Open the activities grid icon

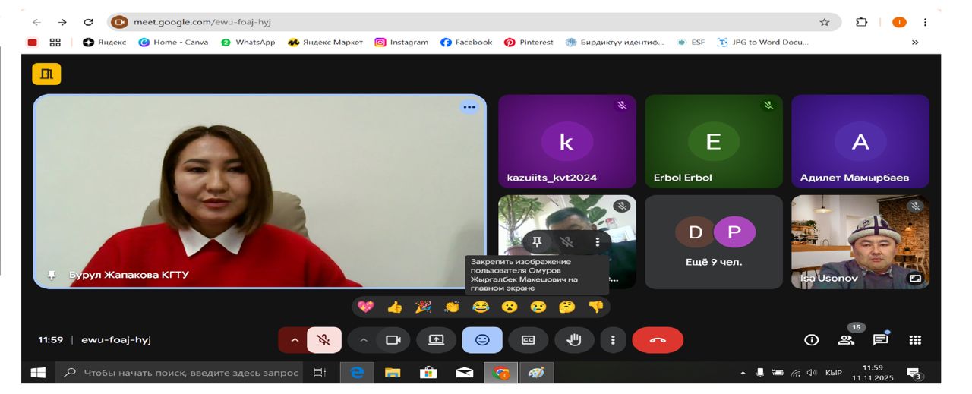915,340
